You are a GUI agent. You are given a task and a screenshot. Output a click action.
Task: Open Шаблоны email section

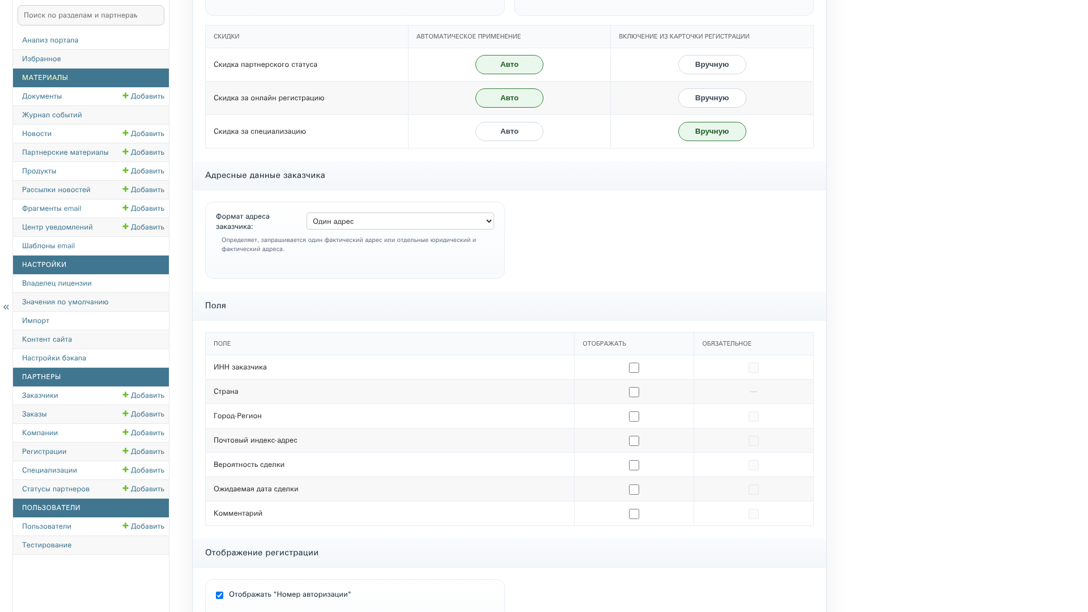[48, 246]
